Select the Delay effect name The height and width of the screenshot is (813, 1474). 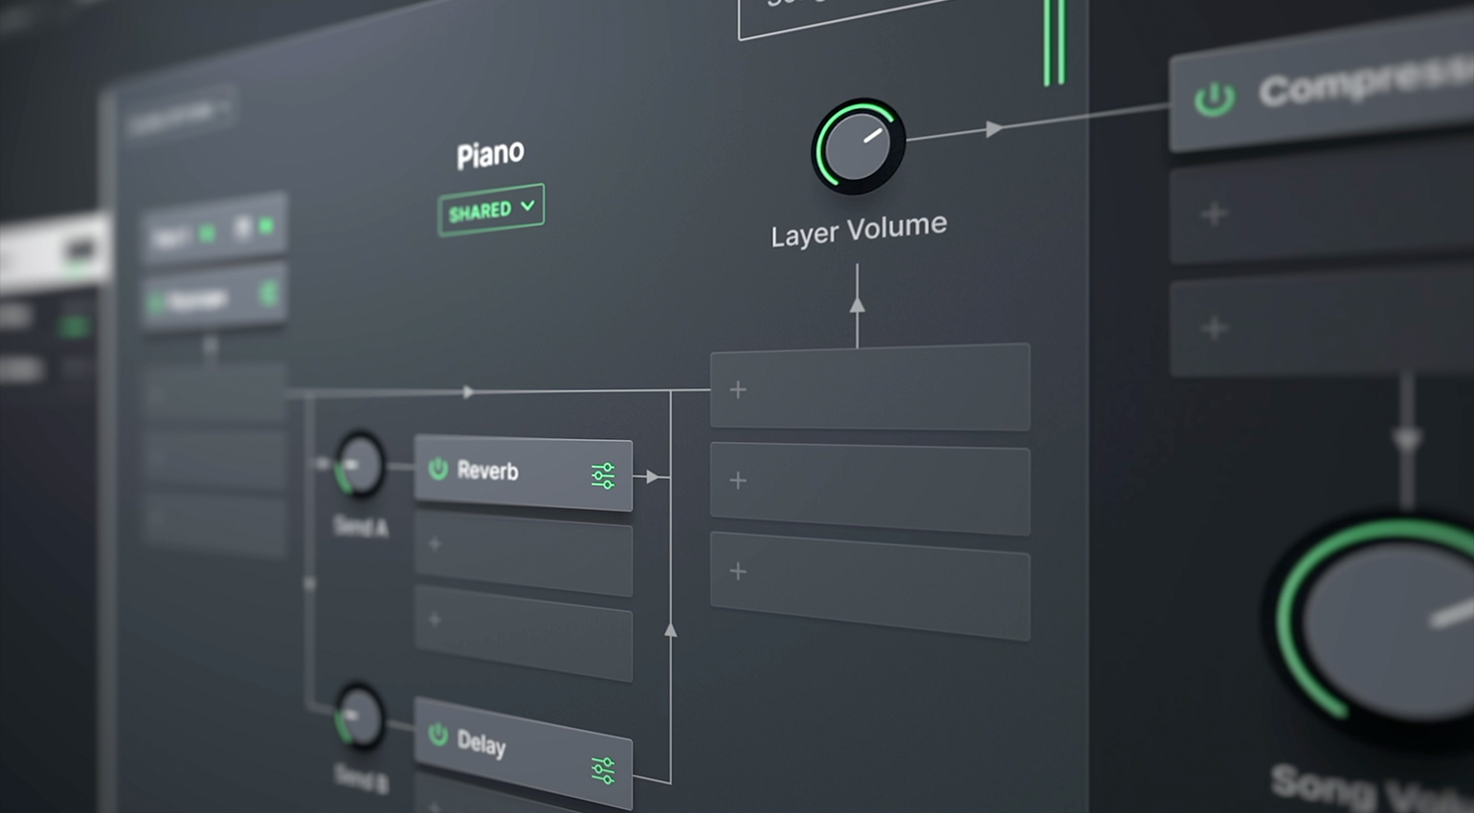click(480, 743)
